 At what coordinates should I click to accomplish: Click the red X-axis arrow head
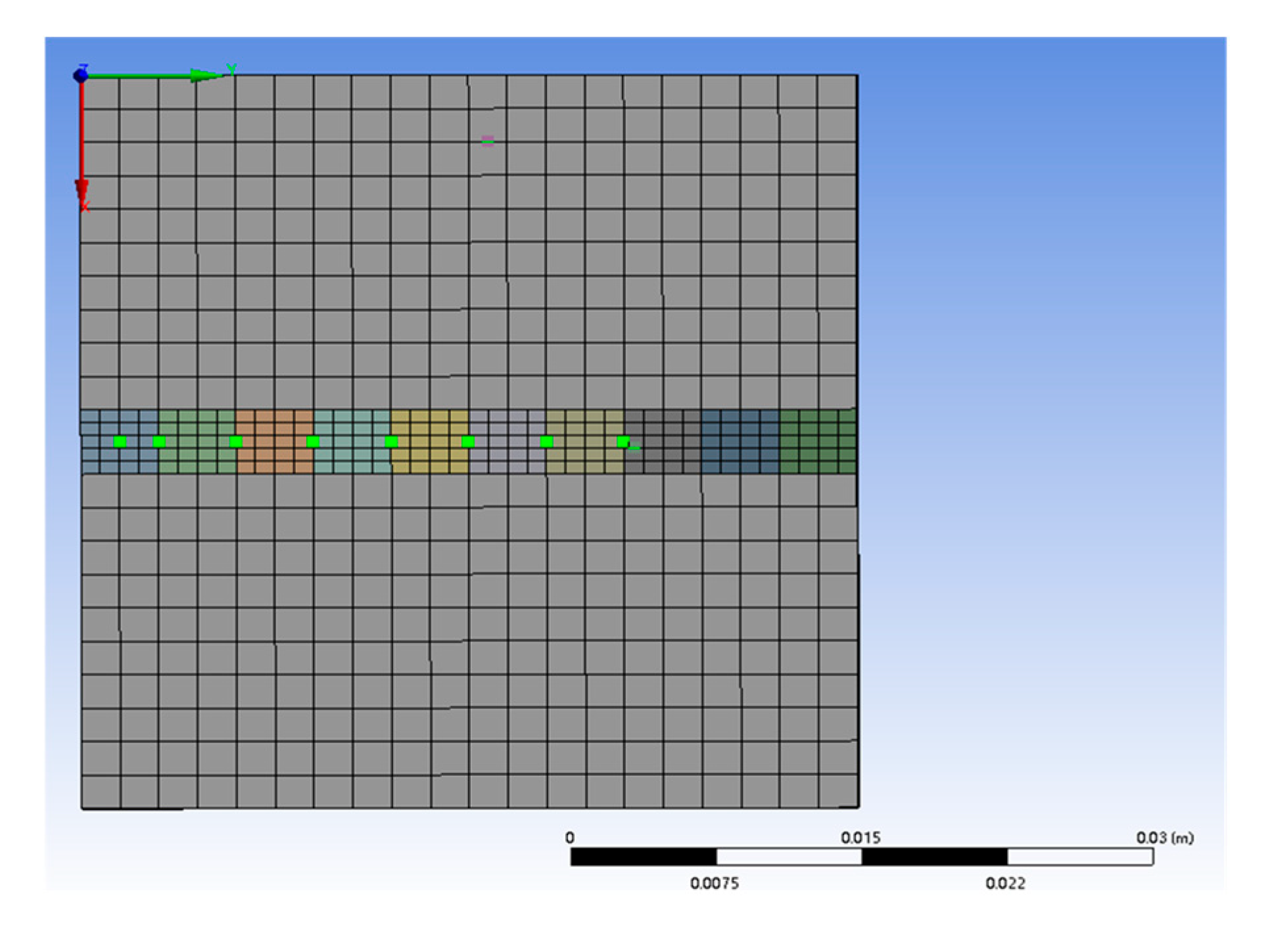82,189
